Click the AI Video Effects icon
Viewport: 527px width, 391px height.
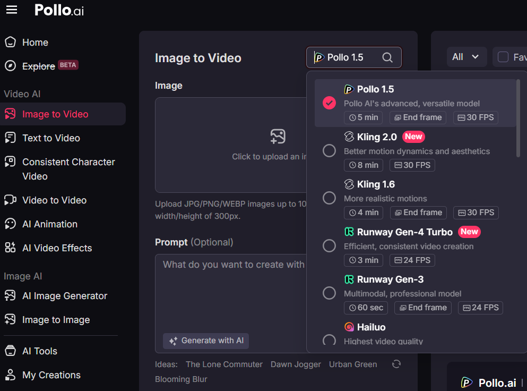pos(11,248)
